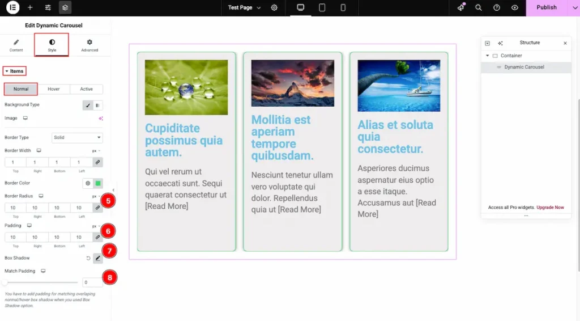Click the Publish button

546,7
